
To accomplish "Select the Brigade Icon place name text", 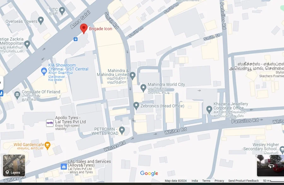I will [100, 29].
